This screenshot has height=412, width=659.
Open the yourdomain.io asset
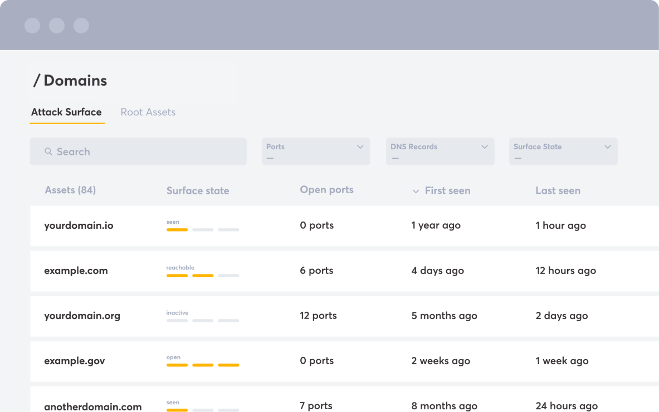pyautogui.click(x=79, y=225)
